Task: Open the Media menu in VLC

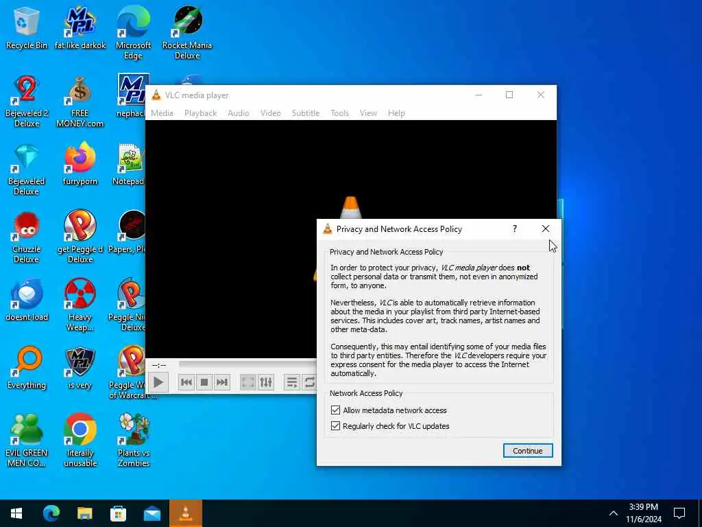Action: (x=162, y=113)
